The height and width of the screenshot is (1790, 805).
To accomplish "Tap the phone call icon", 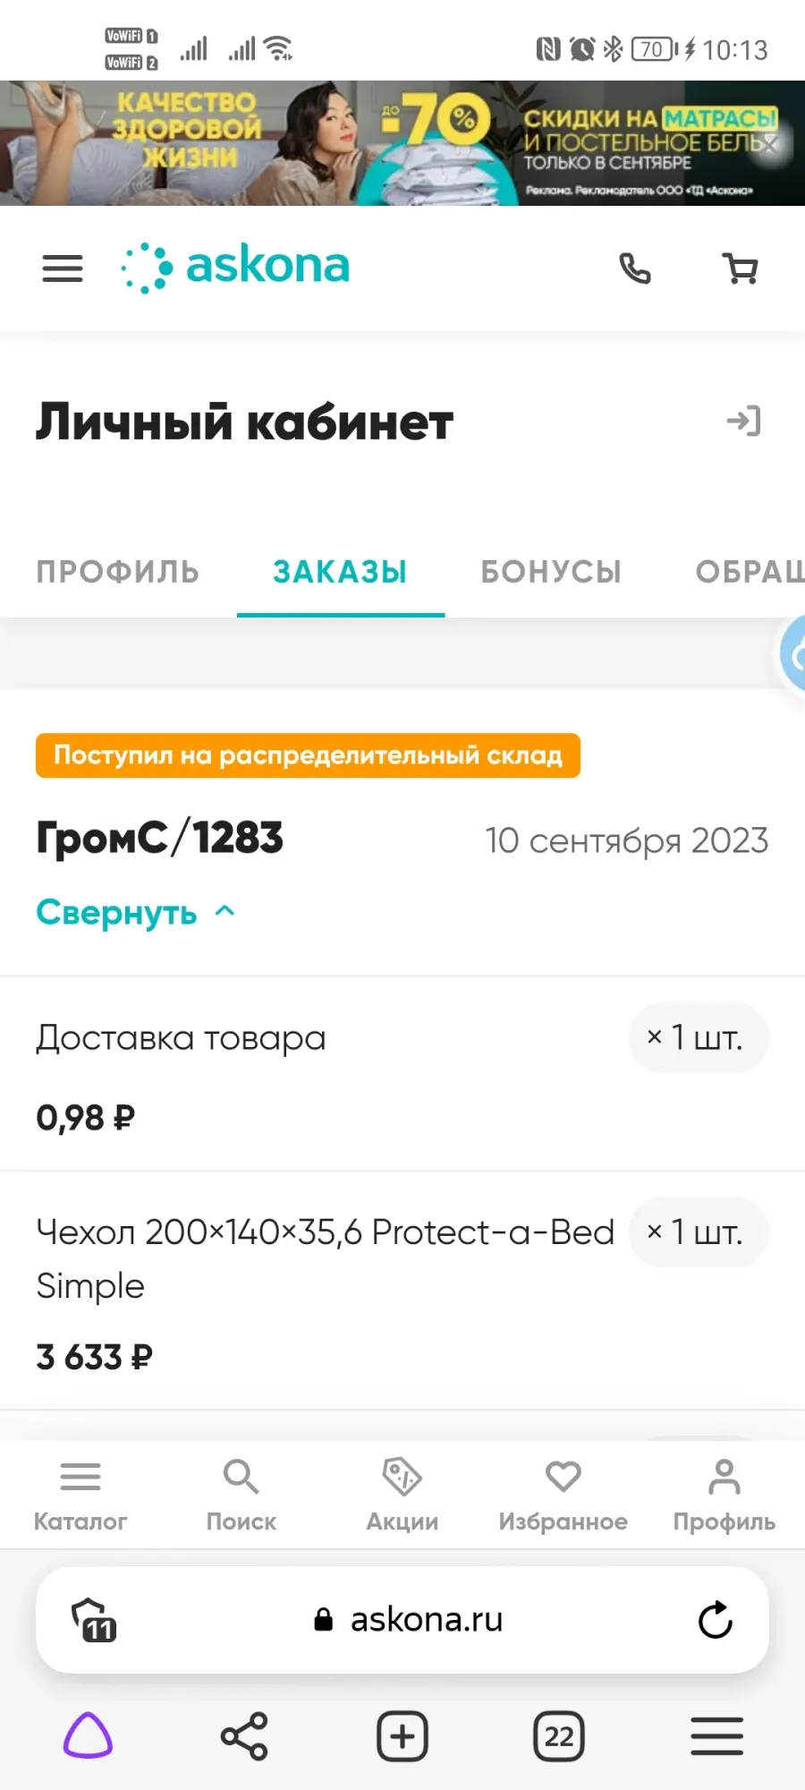I will pyautogui.click(x=635, y=268).
